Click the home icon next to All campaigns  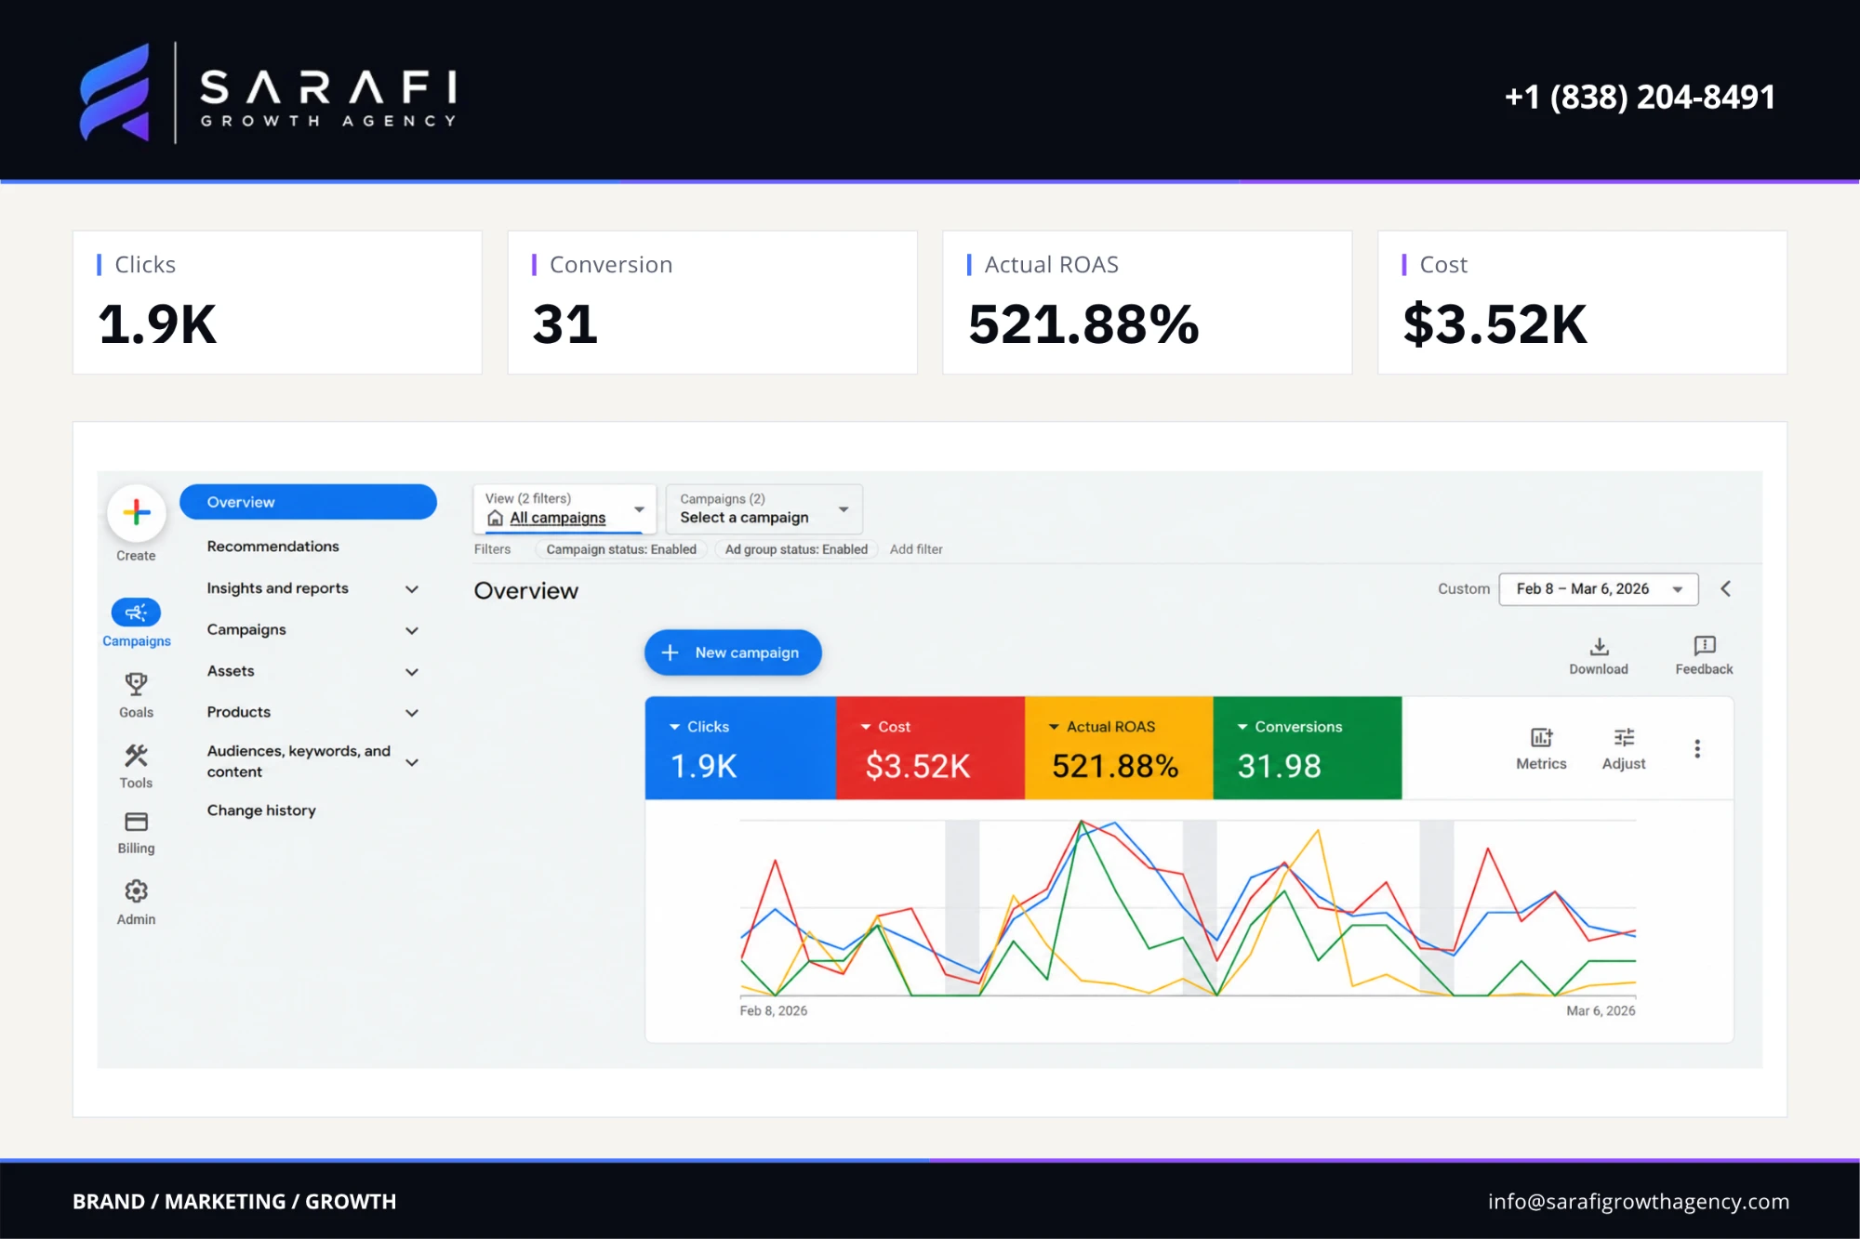point(496,519)
